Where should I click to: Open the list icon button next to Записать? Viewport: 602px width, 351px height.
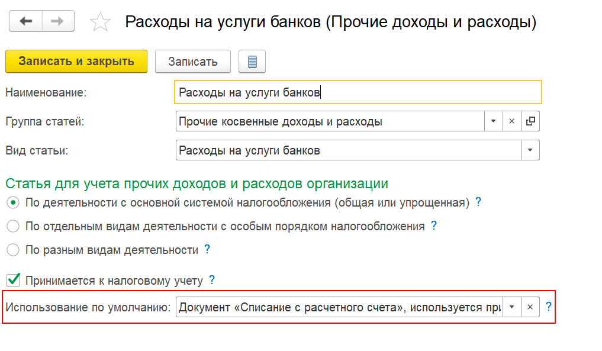[252, 62]
